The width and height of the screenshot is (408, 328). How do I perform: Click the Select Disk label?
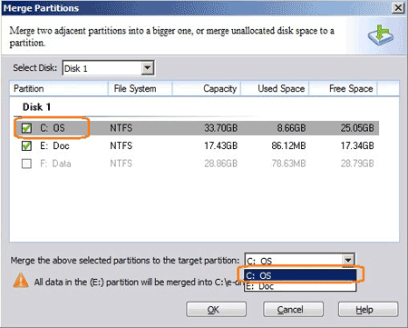click(35, 67)
